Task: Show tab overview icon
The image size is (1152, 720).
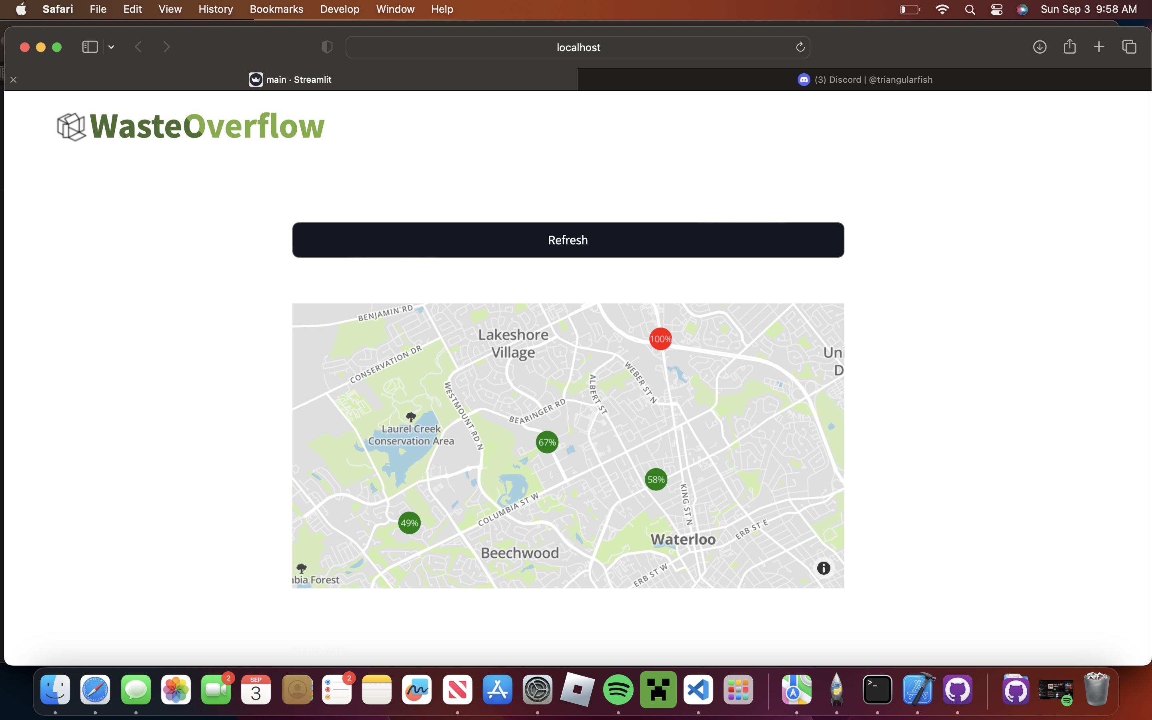Action: tap(1129, 47)
